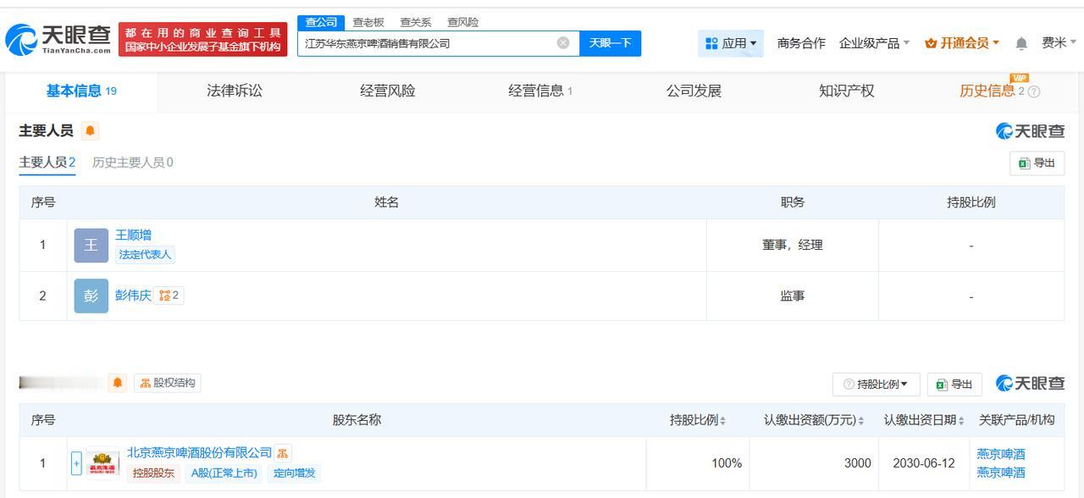This screenshot has height=498, width=1084.
Task: Click the 2030-06-12 date cell
Action: point(923,463)
